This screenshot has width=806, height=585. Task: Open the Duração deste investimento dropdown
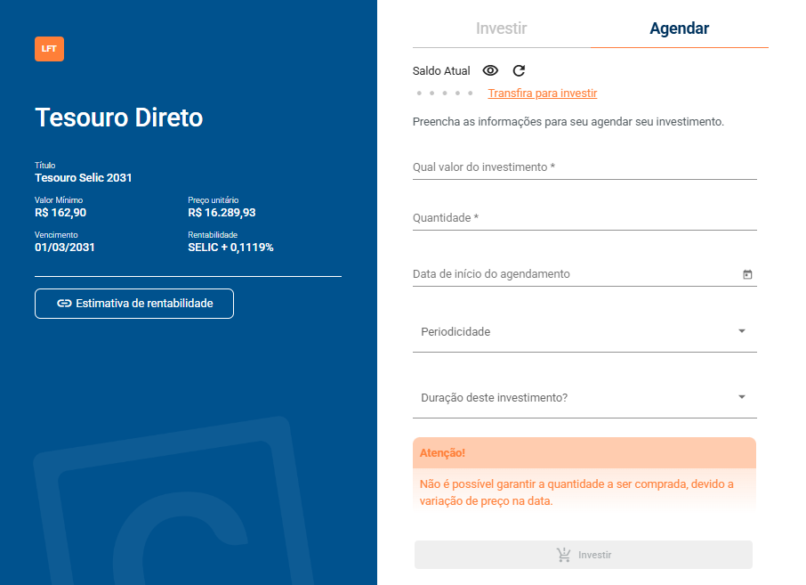[x=584, y=398]
